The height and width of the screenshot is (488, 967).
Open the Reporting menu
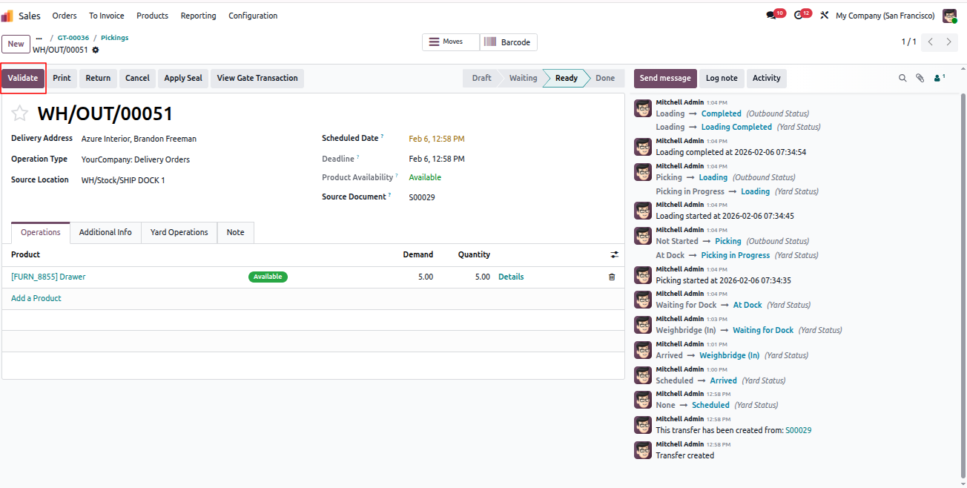199,16
